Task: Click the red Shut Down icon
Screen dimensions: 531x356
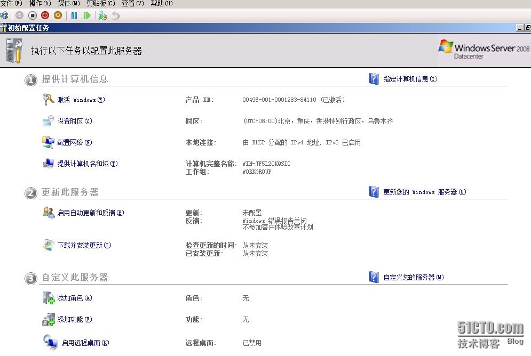Action: (45, 15)
